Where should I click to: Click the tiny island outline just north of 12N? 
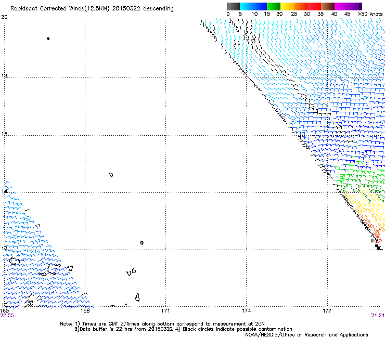point(142,243)
